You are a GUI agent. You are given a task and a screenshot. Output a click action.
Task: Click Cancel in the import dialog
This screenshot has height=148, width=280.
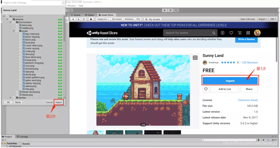pyautogui.click(x=49, y=102)
